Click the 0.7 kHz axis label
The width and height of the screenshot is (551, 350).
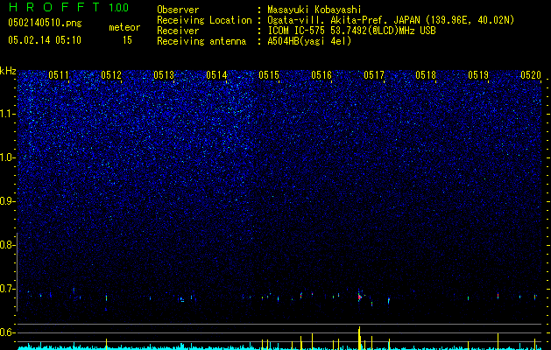pos(8,289)
